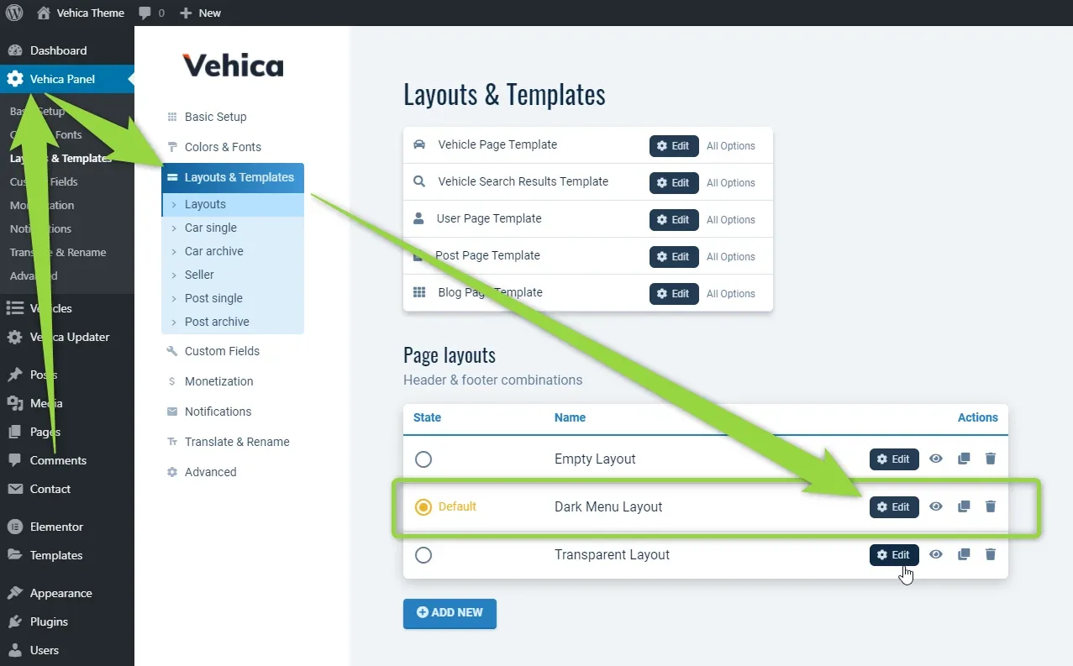Open All Options for Vehicle Page Template
1073x666 pixels.
(731, 146)
